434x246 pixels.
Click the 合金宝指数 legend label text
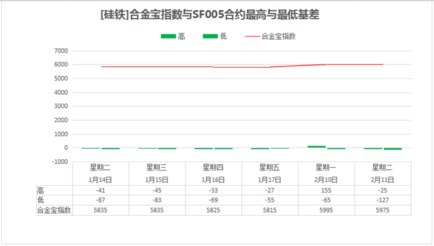point(278,37)
